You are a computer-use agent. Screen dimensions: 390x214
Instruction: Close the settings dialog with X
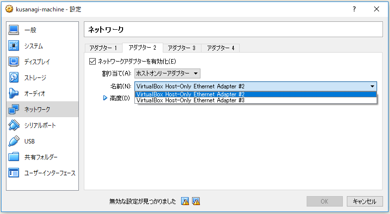coord(377,9)
